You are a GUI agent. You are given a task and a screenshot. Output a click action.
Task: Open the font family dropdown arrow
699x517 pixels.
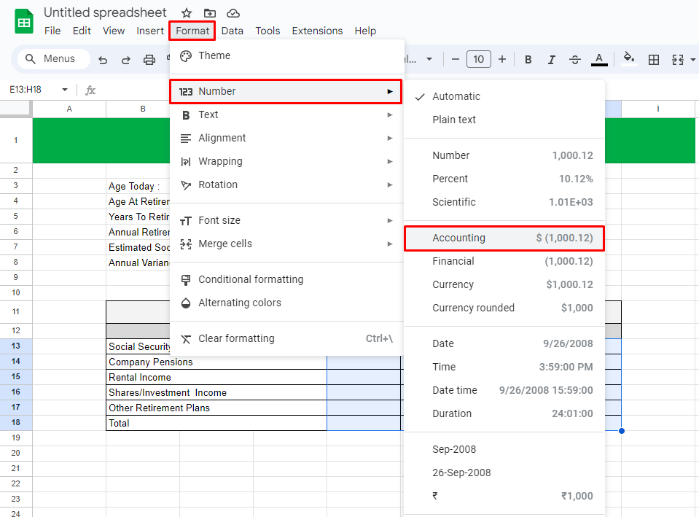tap(429, 59)
